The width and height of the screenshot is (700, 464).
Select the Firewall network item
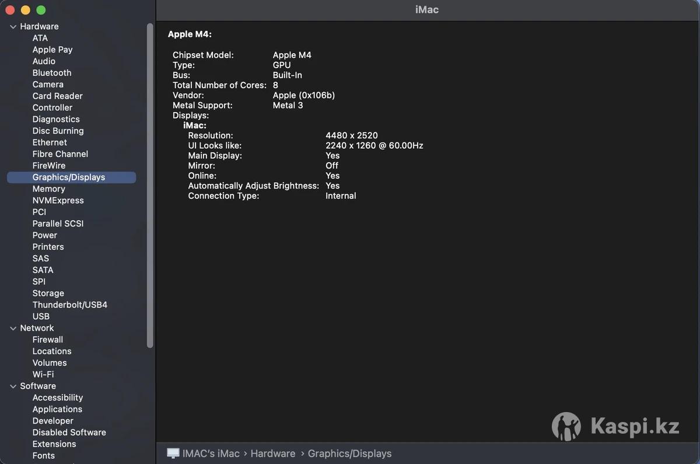point(47,340)
